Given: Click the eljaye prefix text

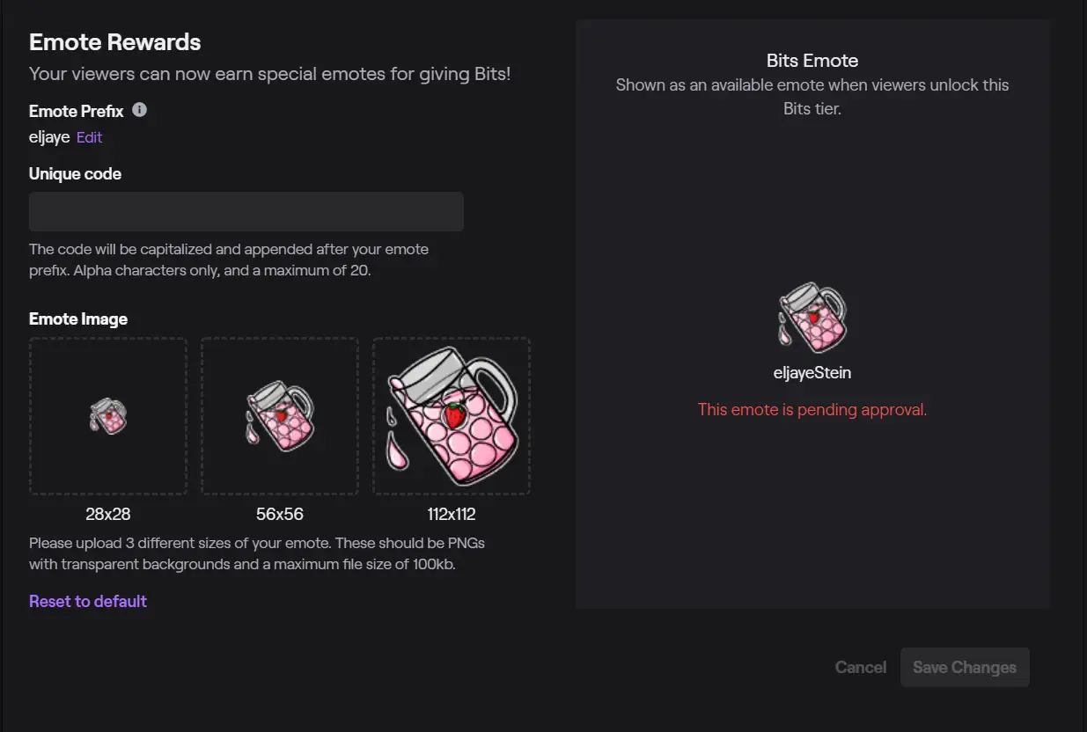Looking at the screenshot, I should (49, 138).
